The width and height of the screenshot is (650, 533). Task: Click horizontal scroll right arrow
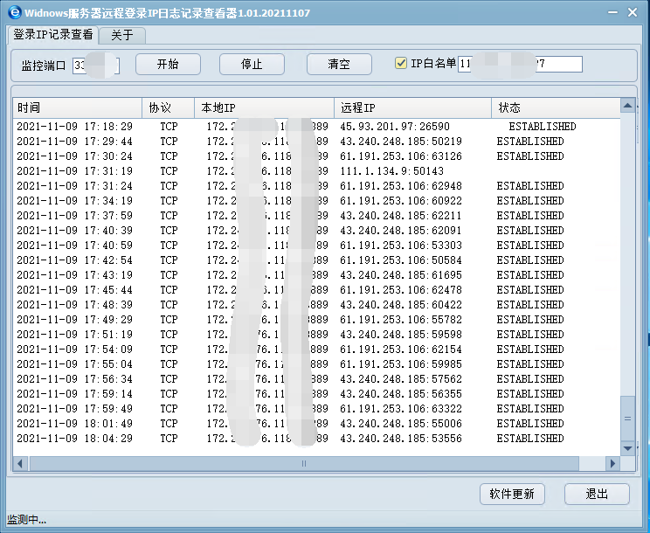tap(612, 463)
